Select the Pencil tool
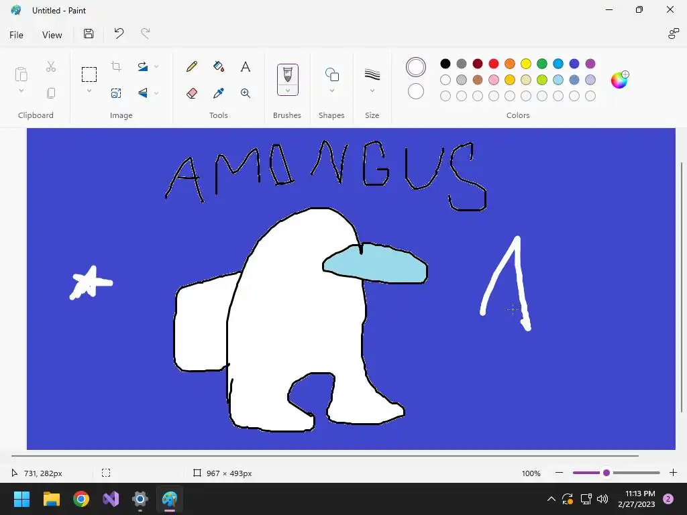This screenshot has height=515, width=687. point(191,66)
